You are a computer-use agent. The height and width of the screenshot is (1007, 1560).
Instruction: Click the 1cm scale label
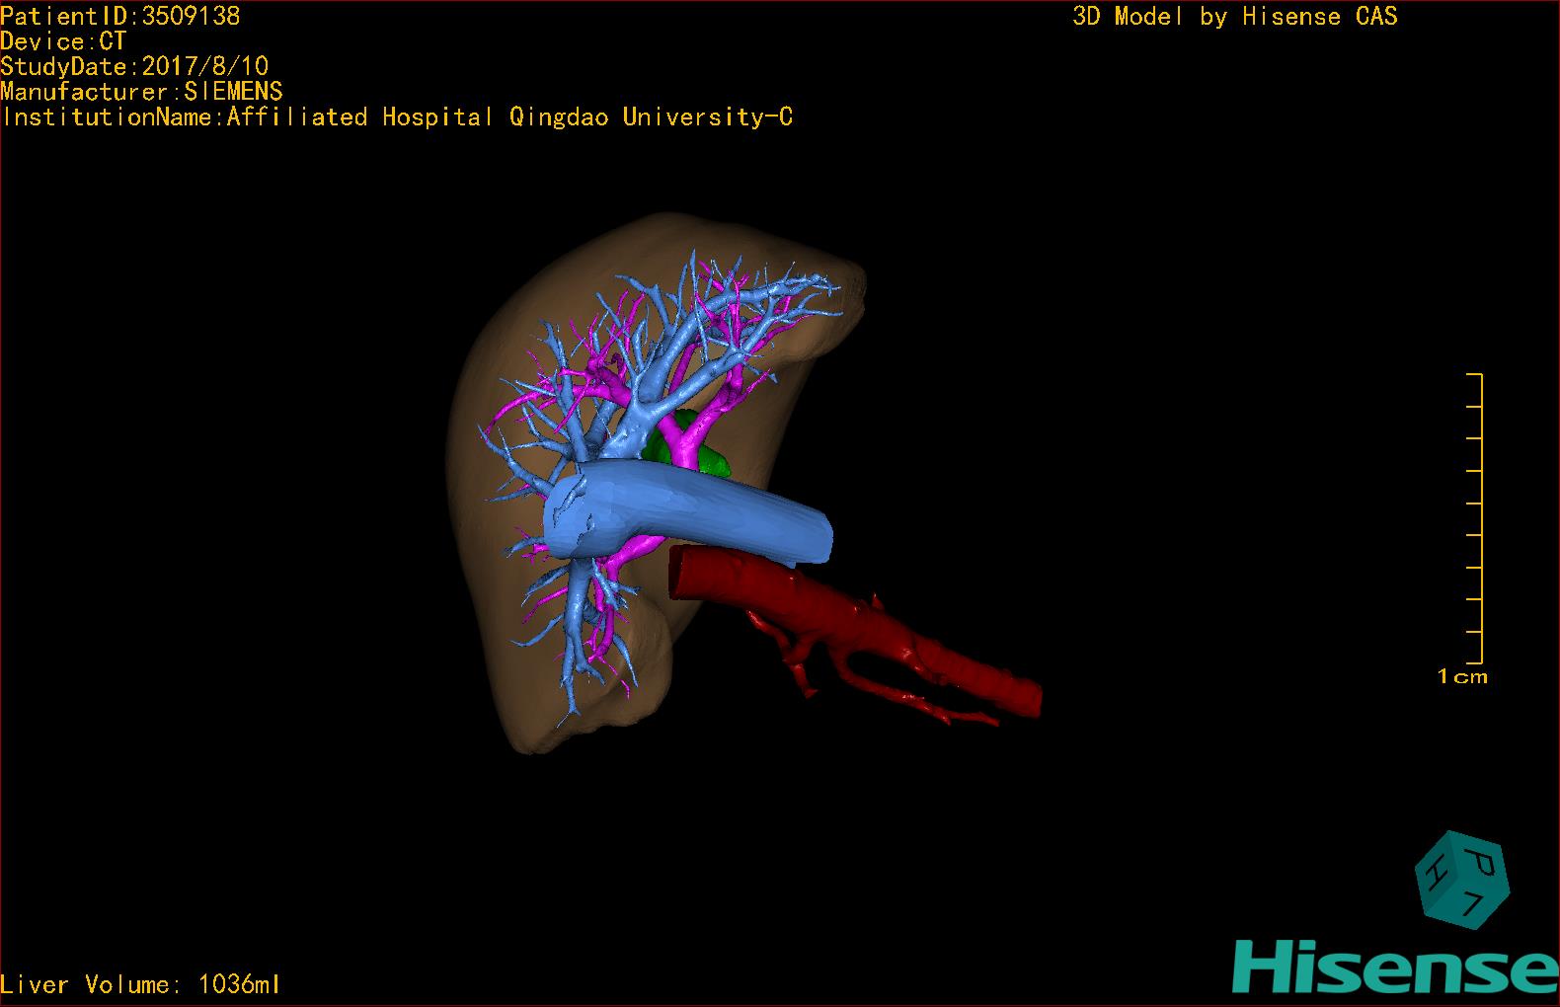pyautogui.click(x=1462, y=677)
